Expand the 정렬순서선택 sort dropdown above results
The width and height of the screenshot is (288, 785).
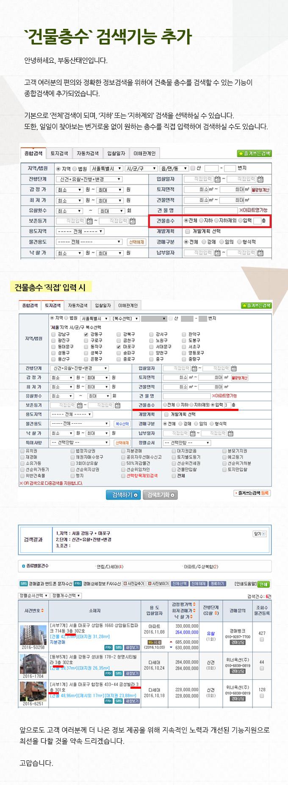pyautogui.click(x=33, y=596)
